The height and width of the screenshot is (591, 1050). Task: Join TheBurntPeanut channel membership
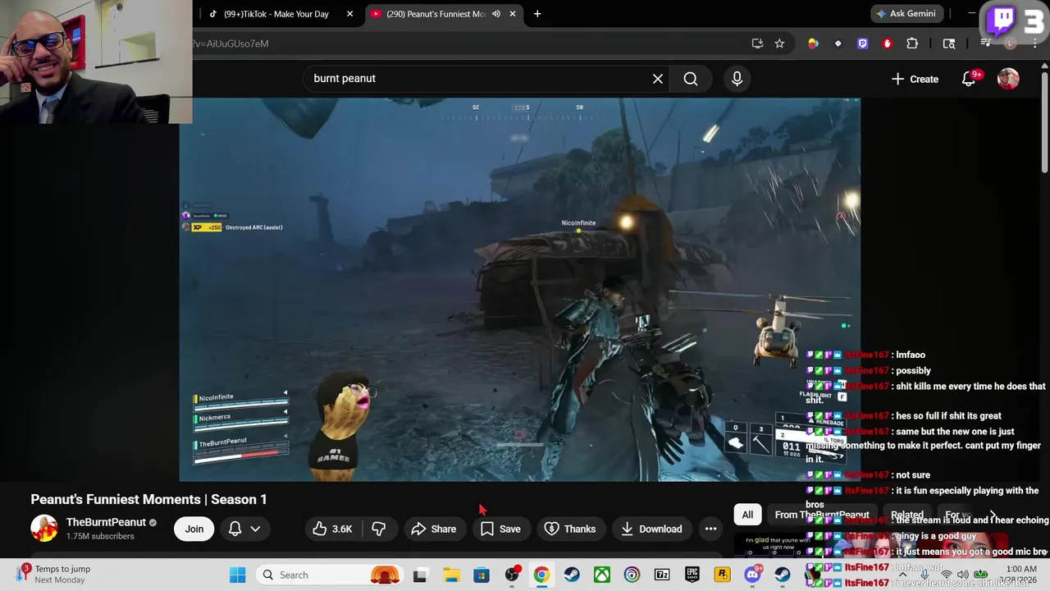click(x=194, y=529)
